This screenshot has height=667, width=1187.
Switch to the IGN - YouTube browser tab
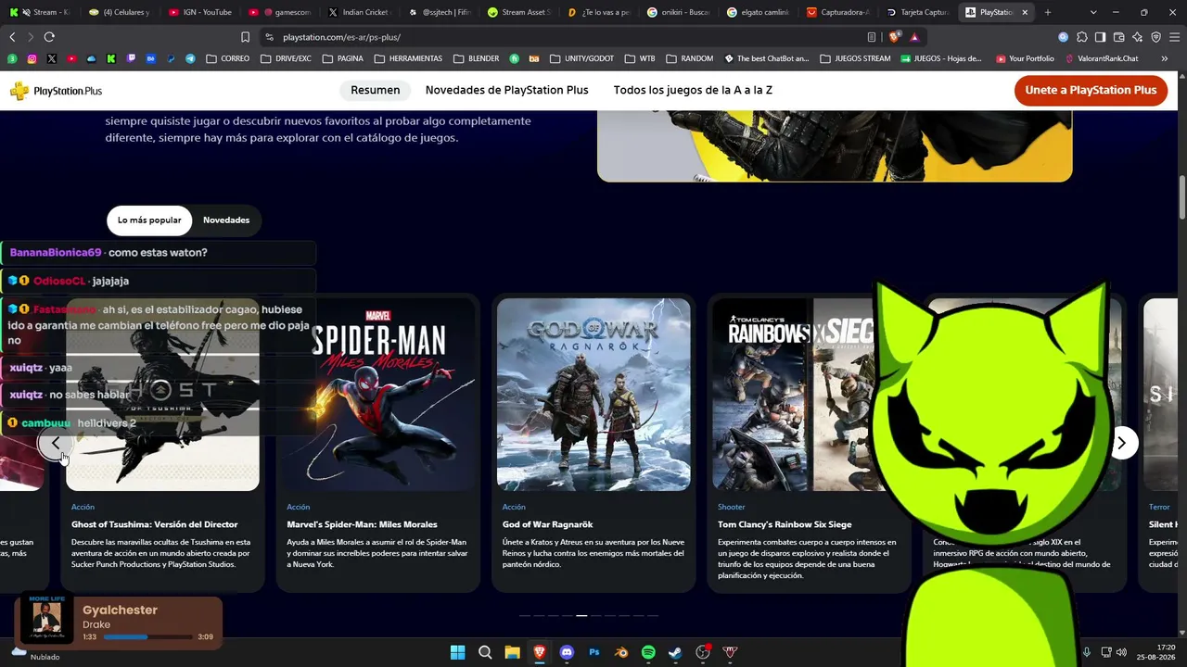click(201, 12)
